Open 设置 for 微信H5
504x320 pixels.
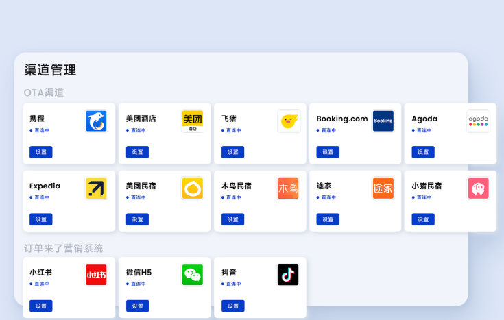coord(137,306)
